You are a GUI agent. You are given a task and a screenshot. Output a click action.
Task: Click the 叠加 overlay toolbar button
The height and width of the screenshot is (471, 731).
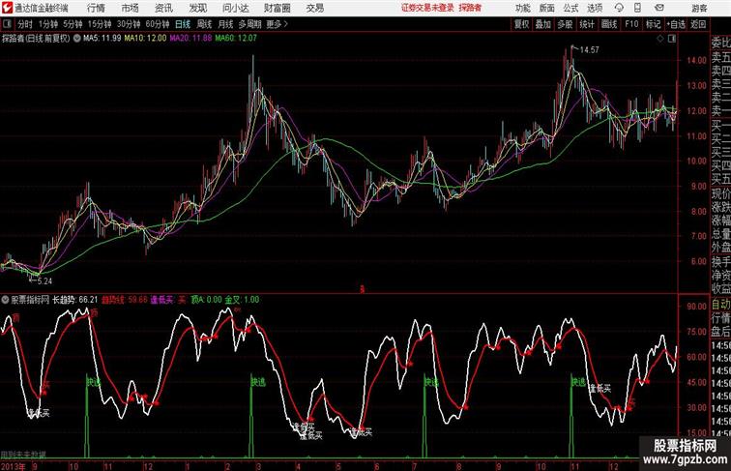(543, 24)
